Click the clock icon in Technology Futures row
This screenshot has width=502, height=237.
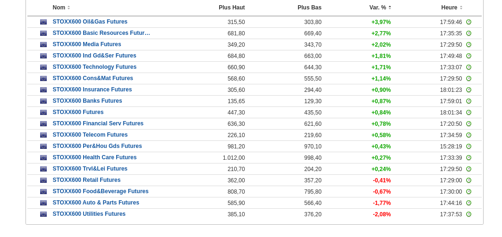coord(468,67)
